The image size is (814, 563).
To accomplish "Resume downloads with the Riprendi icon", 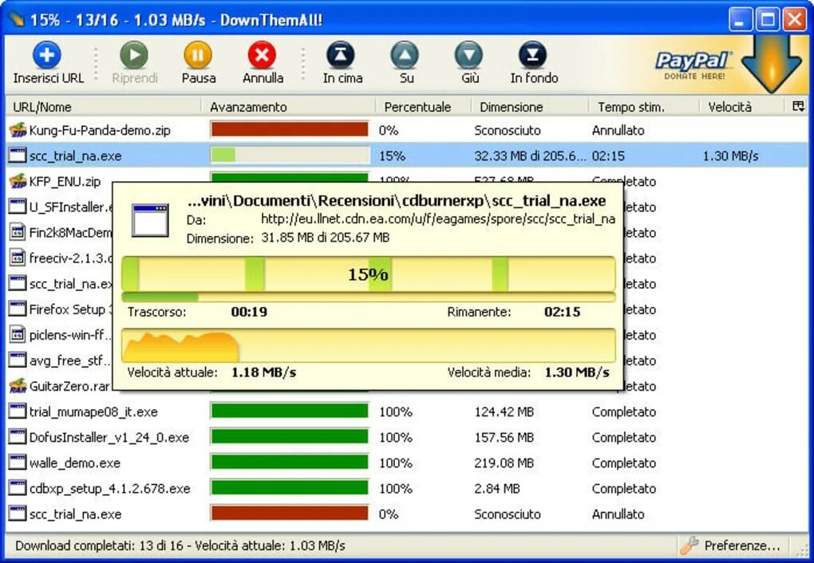I will pyautogui.click(x=133, y=56).
